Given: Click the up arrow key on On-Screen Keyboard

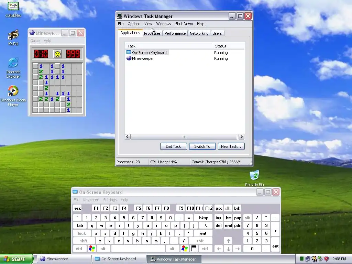Looking at the screenshot, I should tap(228, 241).
